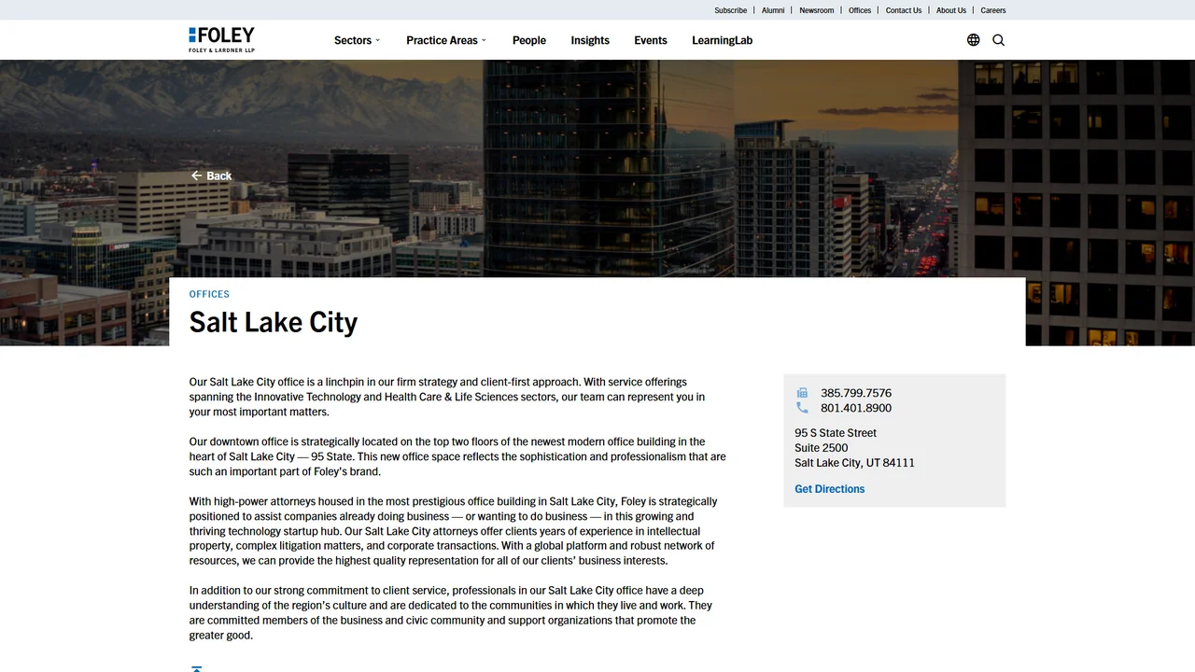Click the phone icon beside 801.401.8900
1195x672 pixels.
coord(802,408)
